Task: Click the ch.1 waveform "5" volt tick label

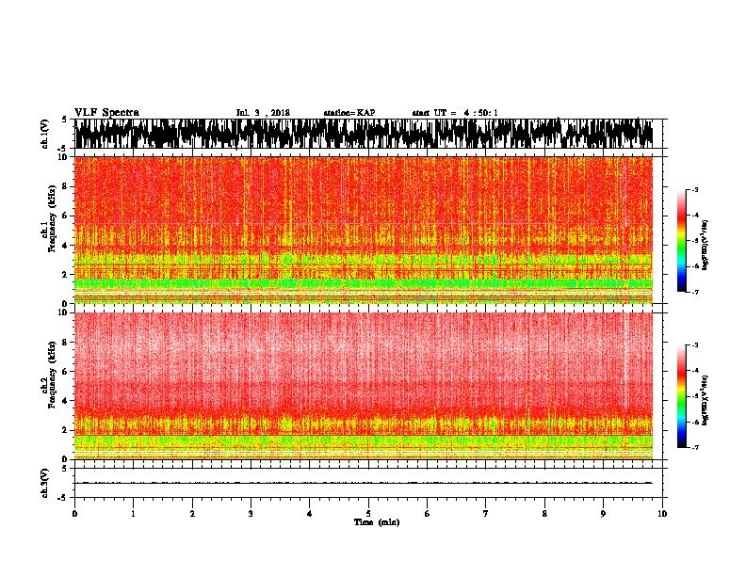Action: (64, 120)
